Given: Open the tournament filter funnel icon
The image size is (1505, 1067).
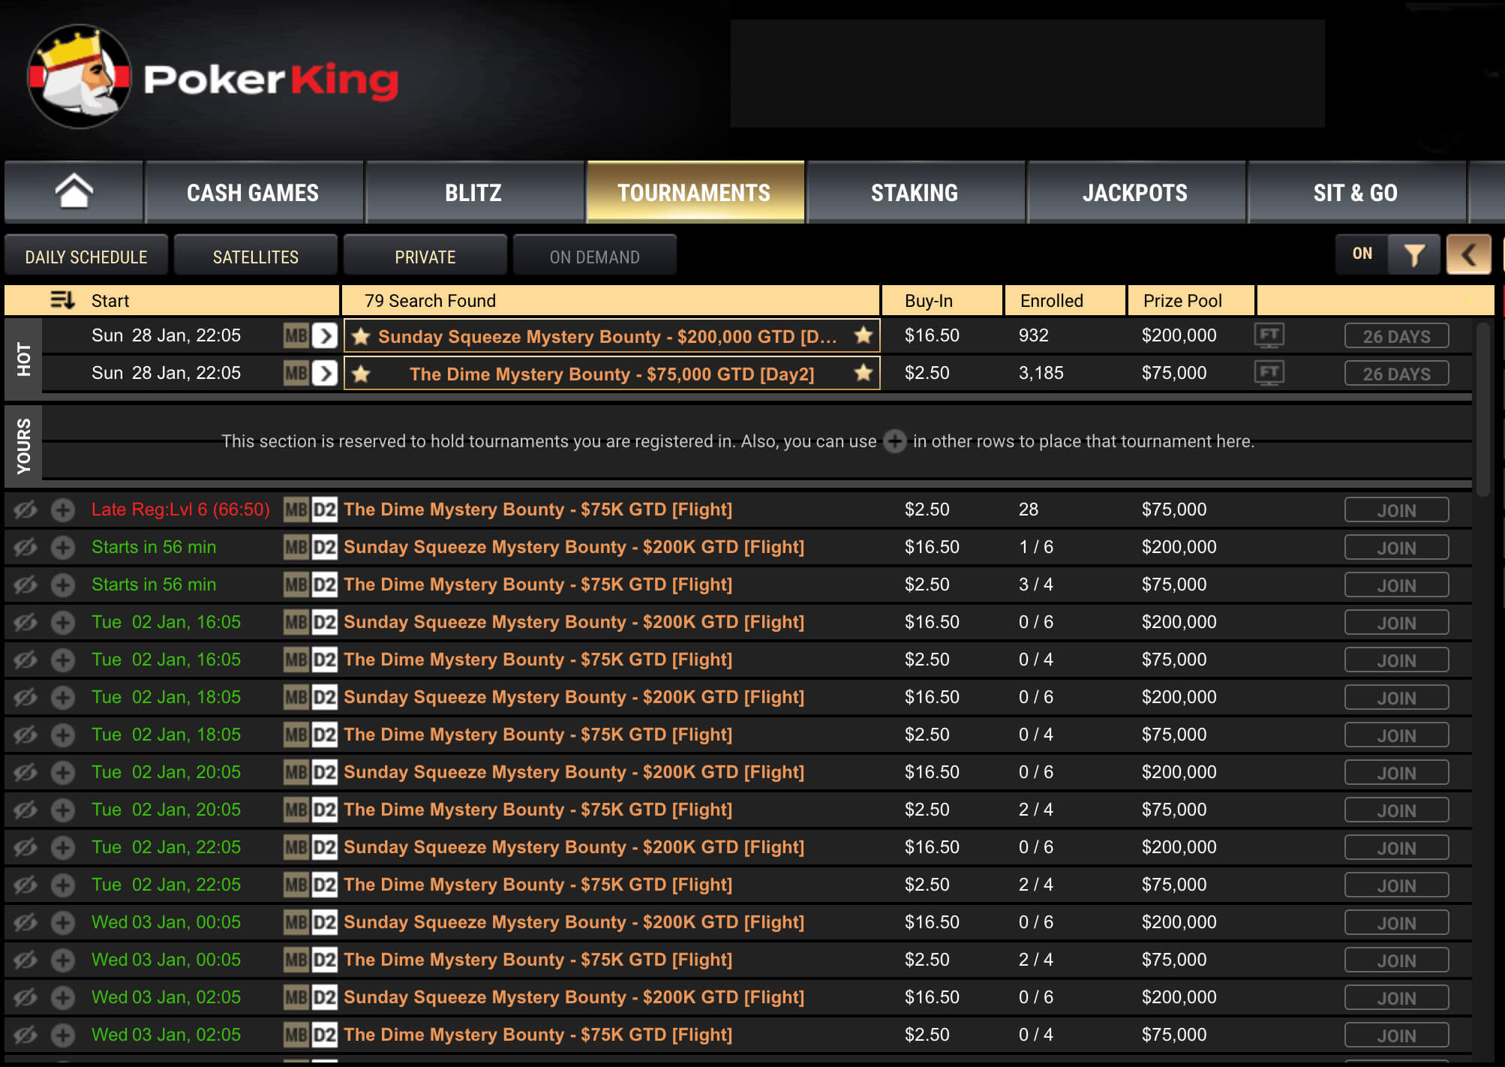Looking at the screenshot, I should coord(1414,255).
